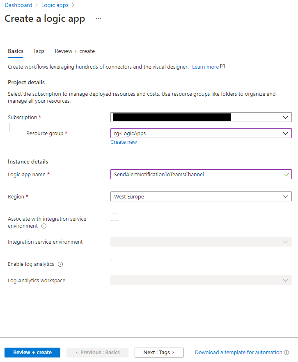Click the Next : Tags button

[x=159, y=353]
